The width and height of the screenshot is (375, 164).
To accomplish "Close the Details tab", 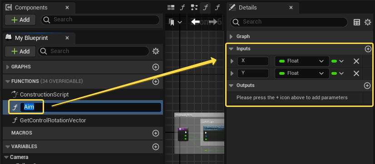I will coord(291,8).
